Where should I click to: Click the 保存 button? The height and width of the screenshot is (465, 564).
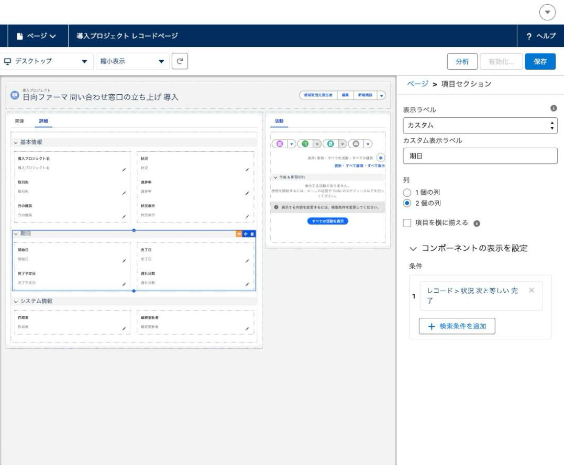point(540,61)
